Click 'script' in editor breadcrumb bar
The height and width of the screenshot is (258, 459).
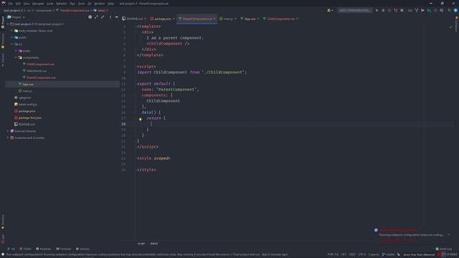coord(141,244)
